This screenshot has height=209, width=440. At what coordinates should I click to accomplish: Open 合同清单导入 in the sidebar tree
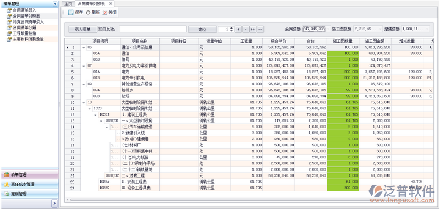click(25, 10)
